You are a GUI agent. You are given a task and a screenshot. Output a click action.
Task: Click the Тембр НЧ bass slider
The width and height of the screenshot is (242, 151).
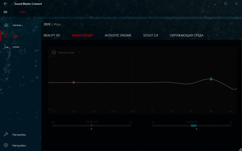pyautogui.click(x=91, y=125)
